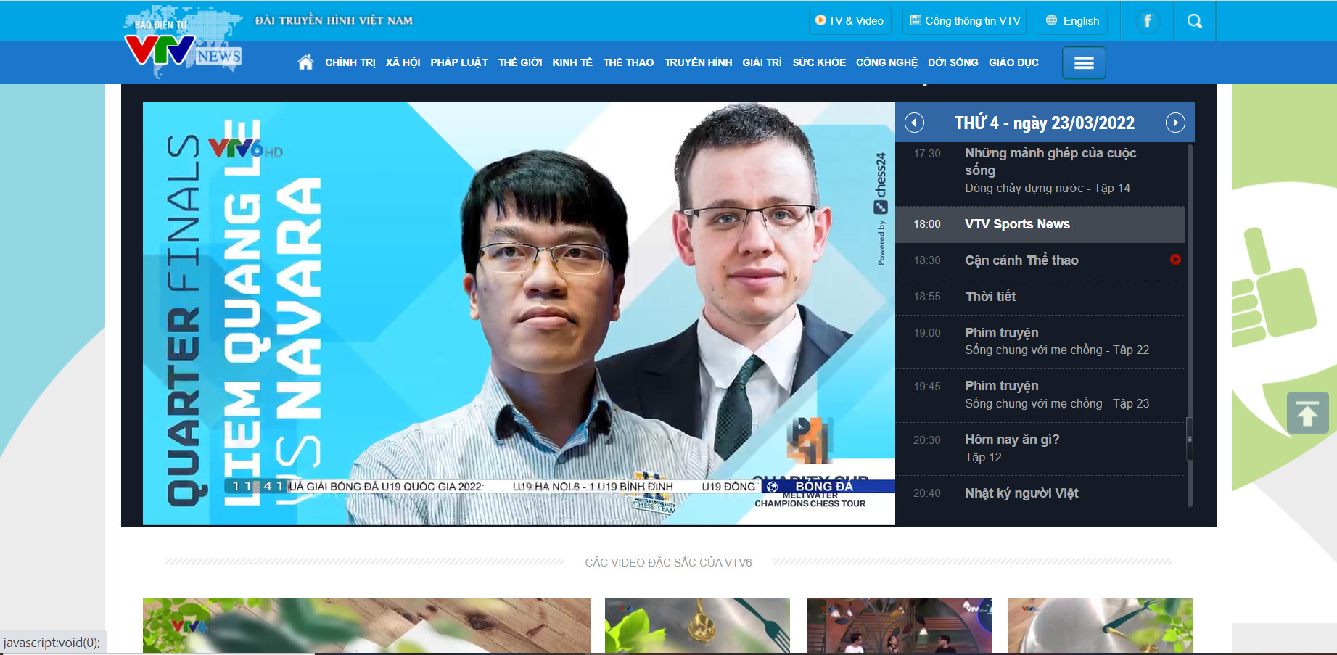Click the schedule date THỨ 4 - ngày 23/03/2022
1337x655 pixels.
(1045, 123)
